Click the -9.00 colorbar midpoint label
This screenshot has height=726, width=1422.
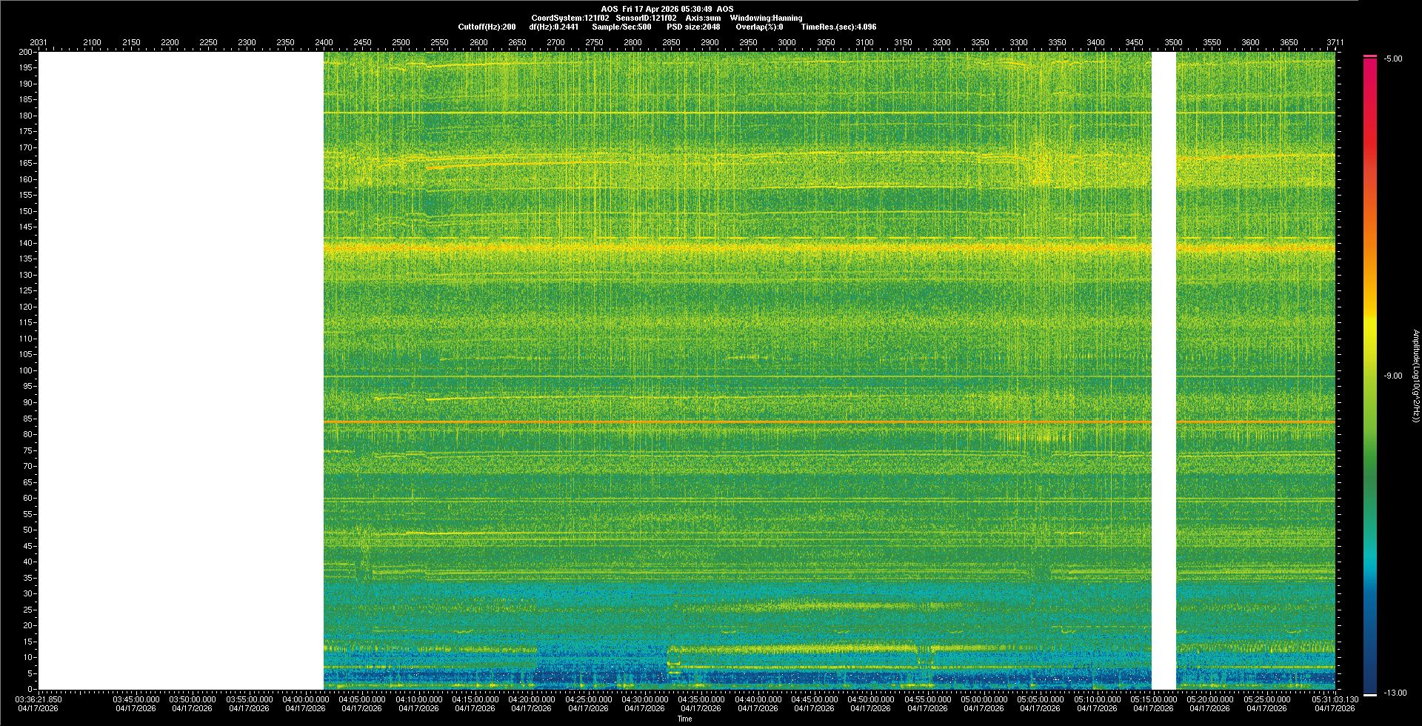[1392, 376]
